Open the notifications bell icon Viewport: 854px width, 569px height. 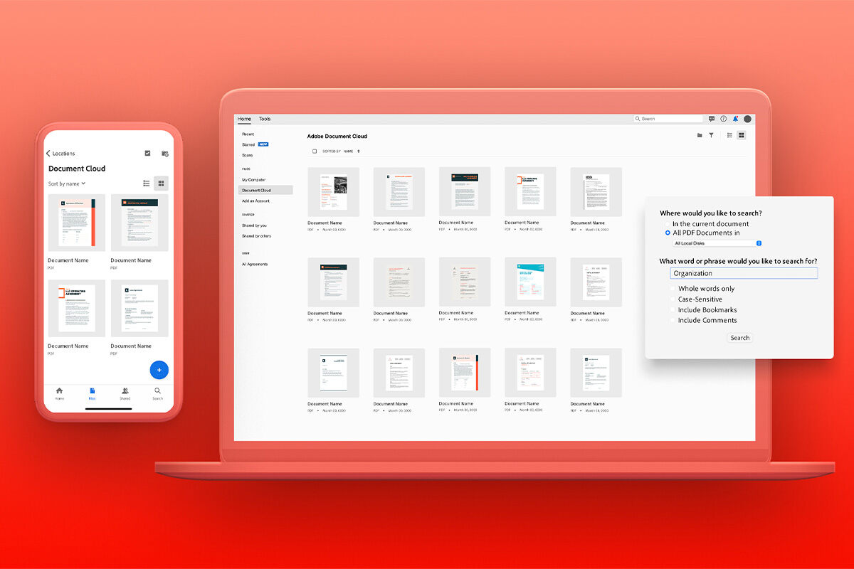point(735,119)
